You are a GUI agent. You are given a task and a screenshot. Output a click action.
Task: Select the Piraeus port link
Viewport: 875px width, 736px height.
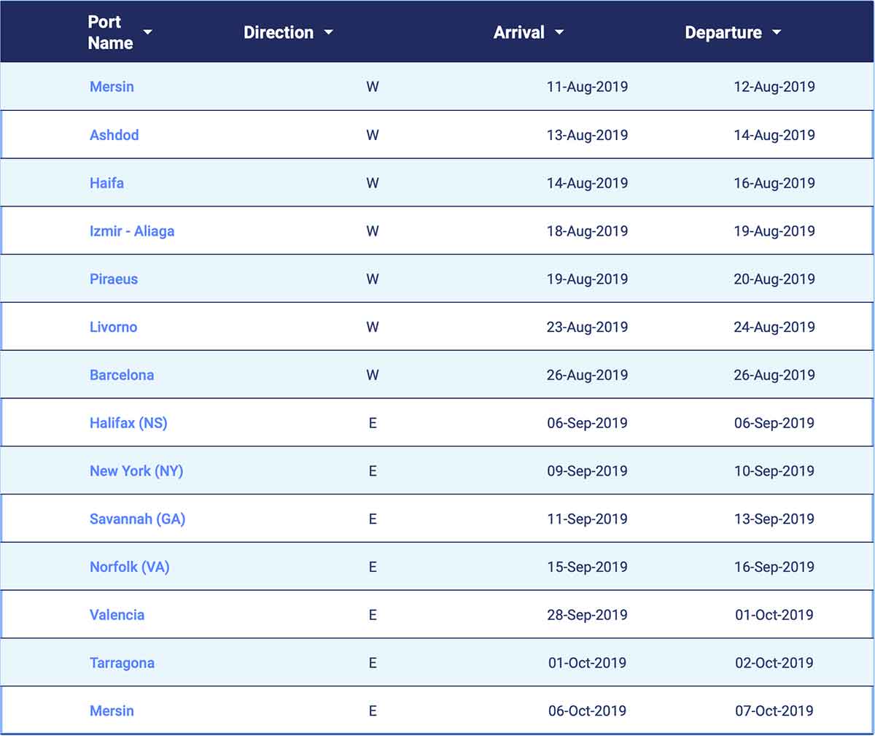pos(114,279)
